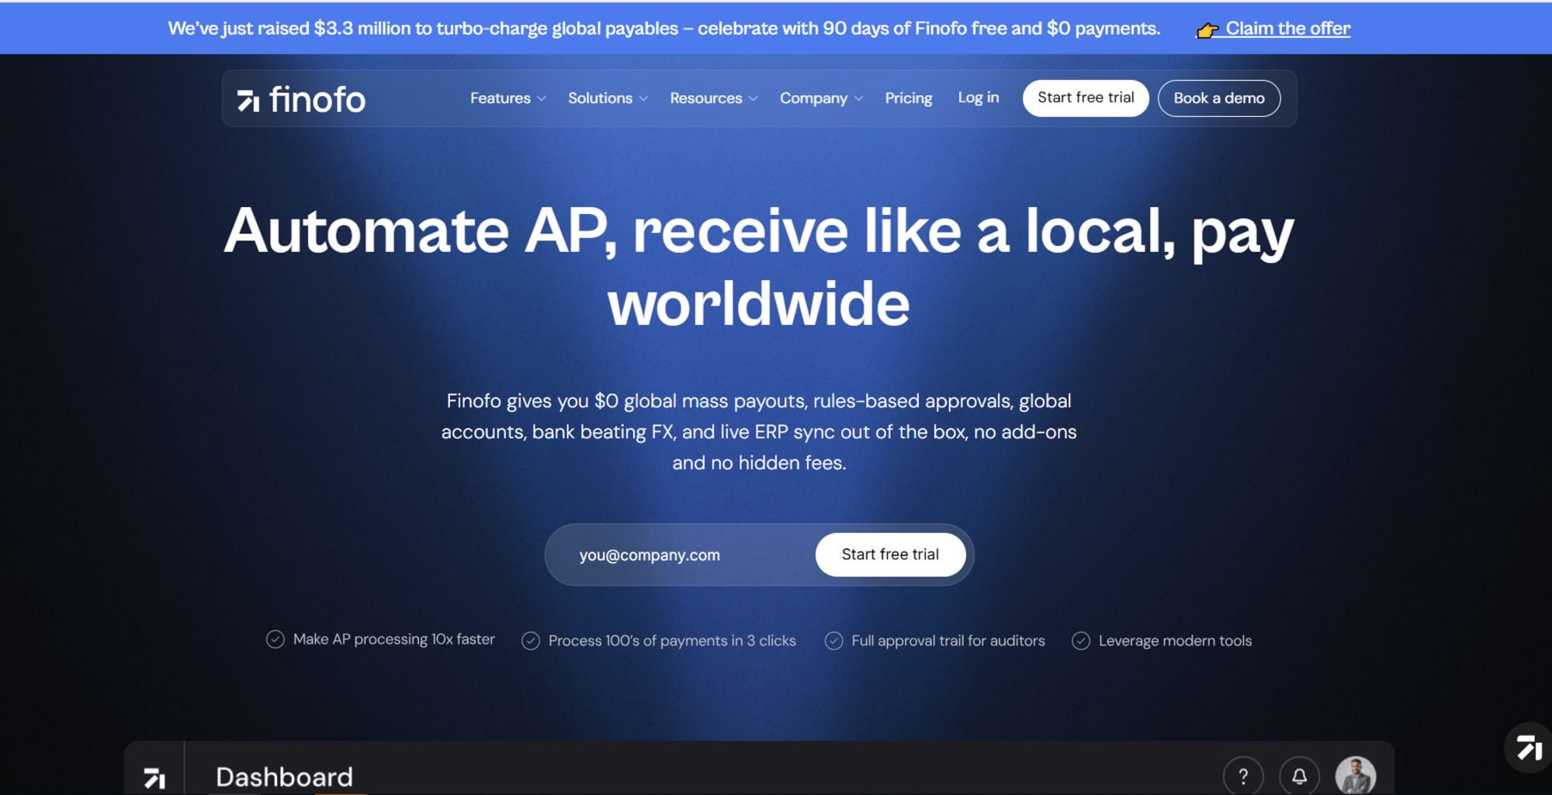Click the Book a demo button
This screenshot has width=1552, height=795.
coord(1219,99)
